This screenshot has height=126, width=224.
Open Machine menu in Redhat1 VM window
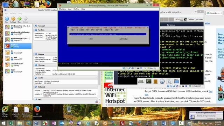click(62, 9)
